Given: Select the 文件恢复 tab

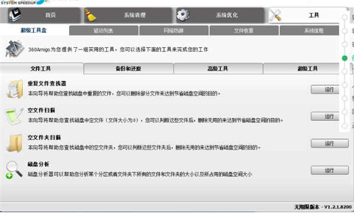Looking at the screenshot, I should pyautogui.click(x=244, y=31).
